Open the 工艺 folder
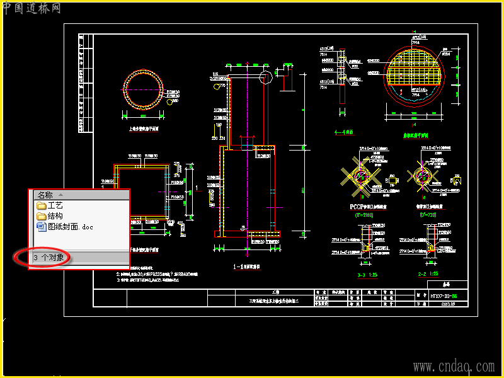 pos(50,205)
